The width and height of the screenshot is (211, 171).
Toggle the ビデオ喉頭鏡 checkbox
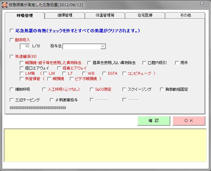(x=72, y=79)
